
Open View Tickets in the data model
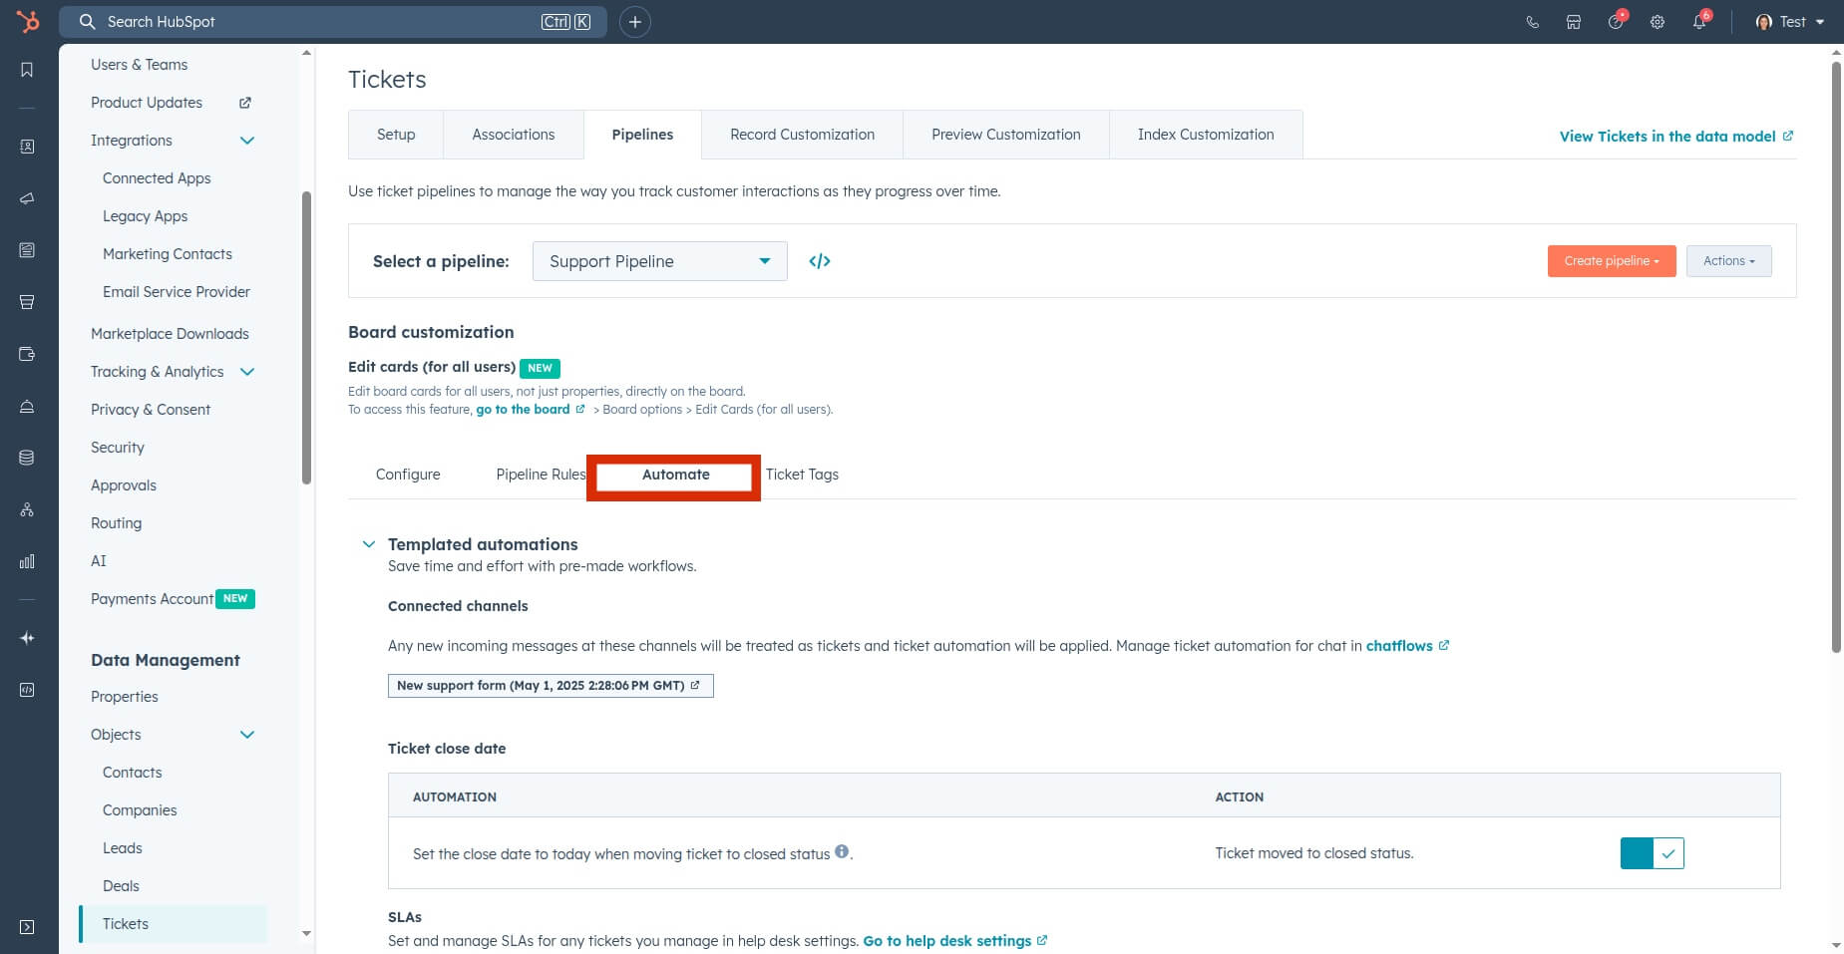pos(1667,136)
